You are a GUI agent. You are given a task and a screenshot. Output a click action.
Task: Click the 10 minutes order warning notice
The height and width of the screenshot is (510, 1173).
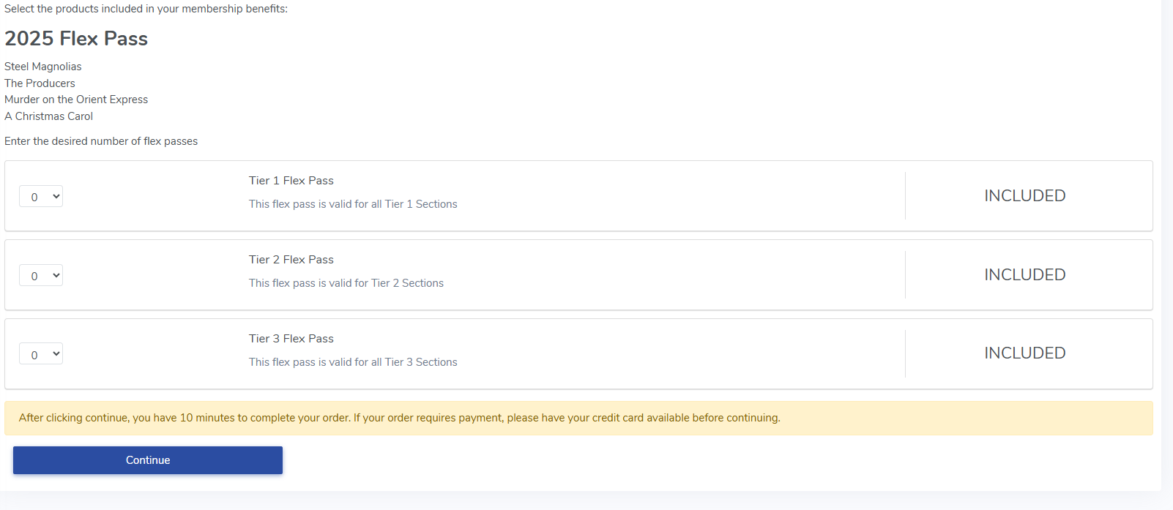(x=578, y=418)
